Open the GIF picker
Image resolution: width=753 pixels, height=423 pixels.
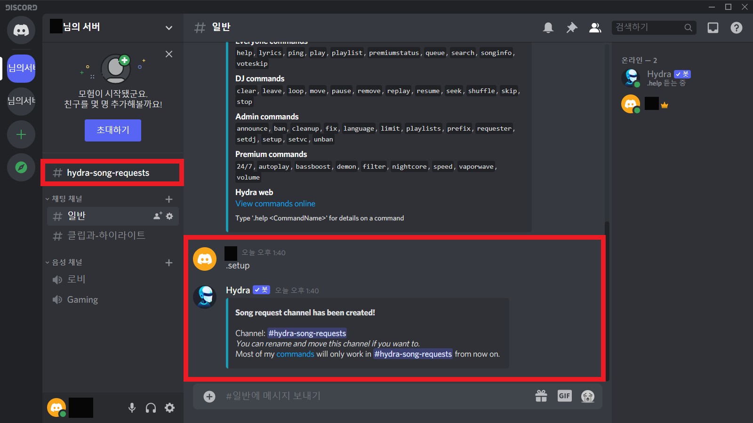click(564, 396)
